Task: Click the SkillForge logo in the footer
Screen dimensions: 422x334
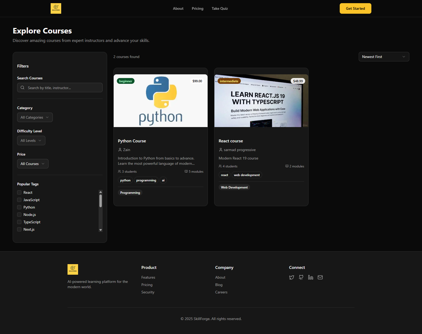Action: [73, 269]
